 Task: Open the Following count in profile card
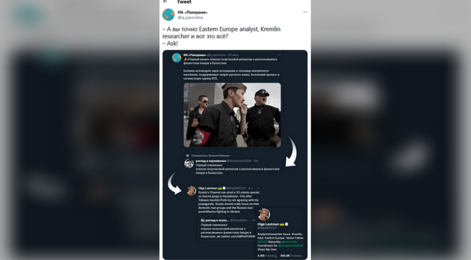click(x=267, y=256)
